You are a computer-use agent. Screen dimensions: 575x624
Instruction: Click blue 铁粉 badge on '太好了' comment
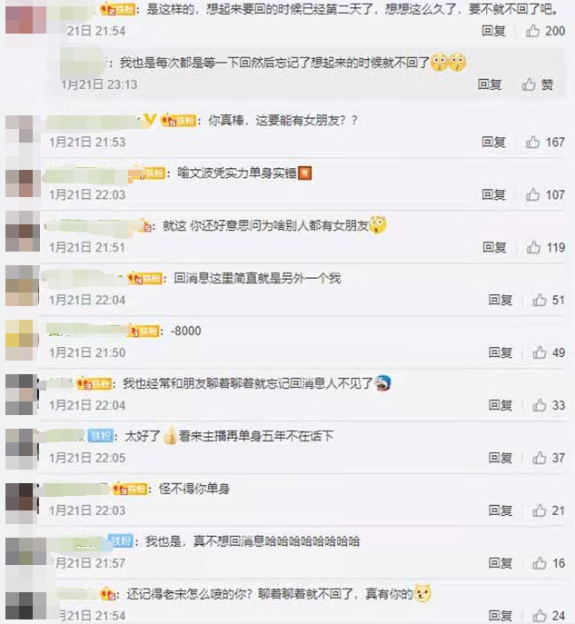point(101,436)
